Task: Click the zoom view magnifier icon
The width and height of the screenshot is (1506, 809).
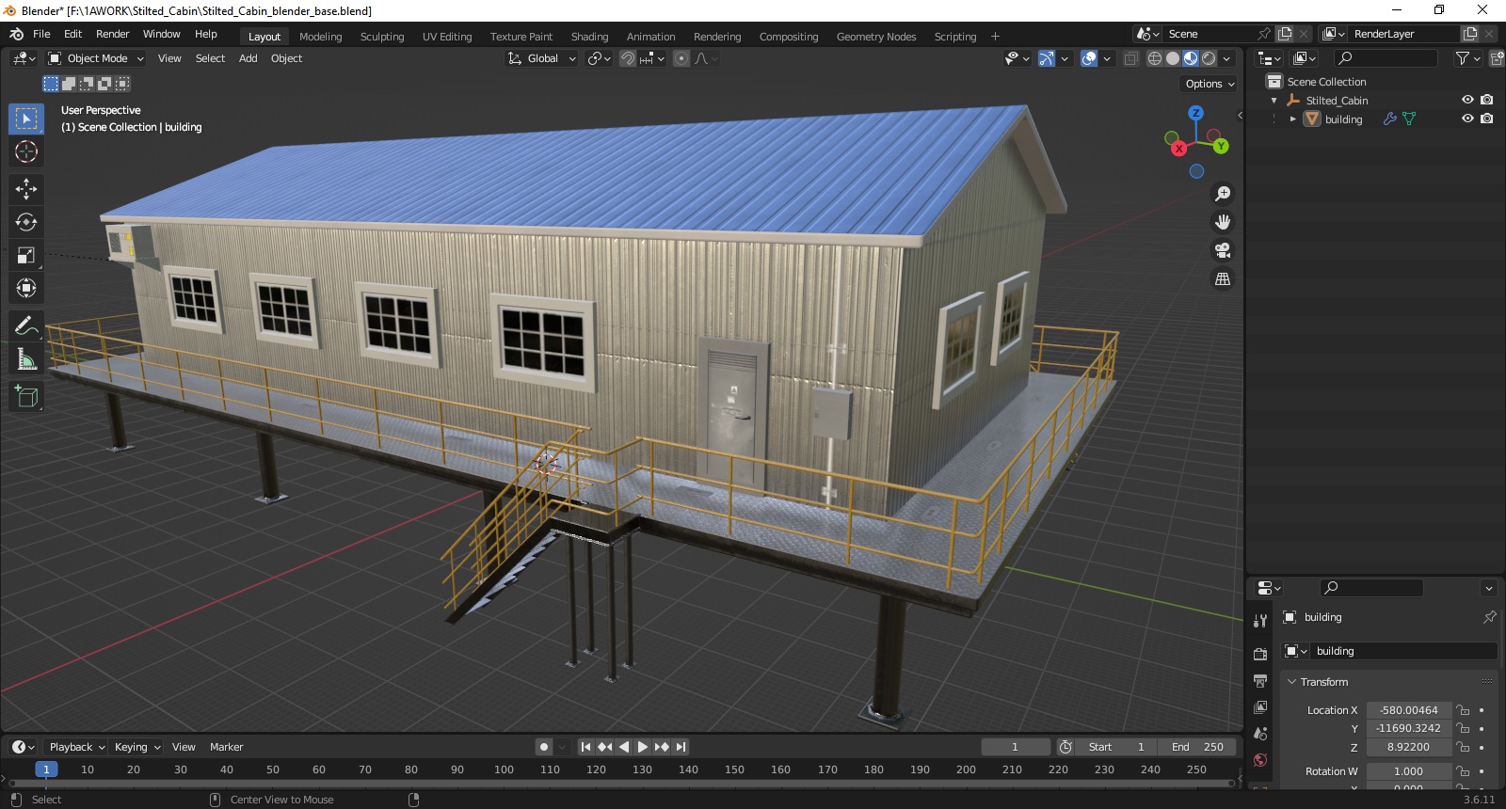Action: point(1223,194)
